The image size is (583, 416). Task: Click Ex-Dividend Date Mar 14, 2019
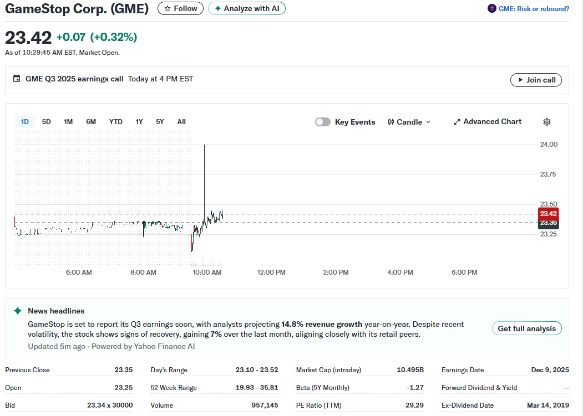(x=547, y=405)
